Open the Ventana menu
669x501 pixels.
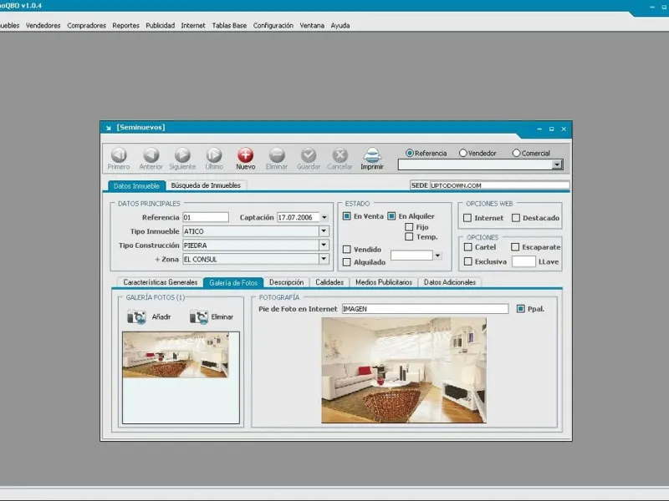coord(312,26)
